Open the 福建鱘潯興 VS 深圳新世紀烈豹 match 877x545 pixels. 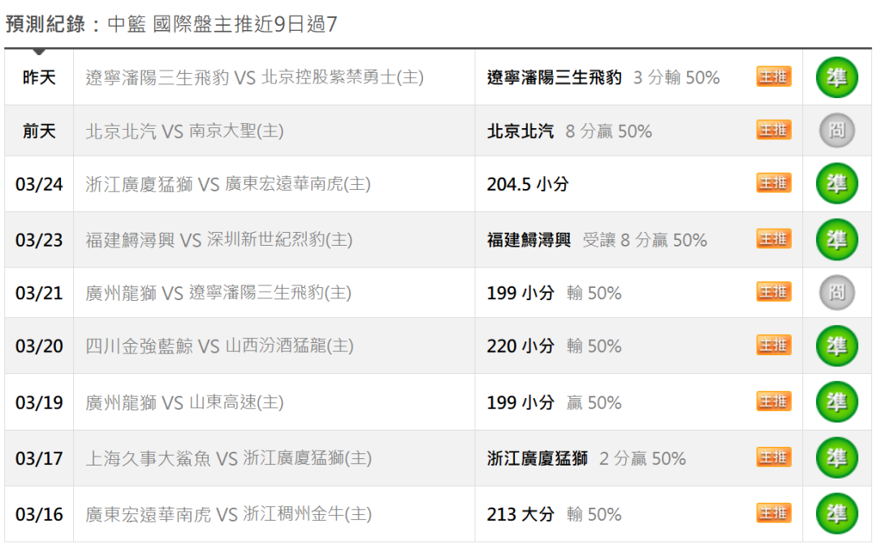[218, 239]
